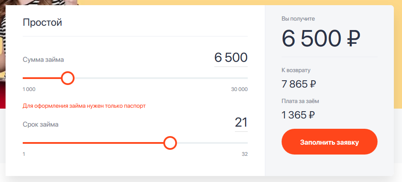Screen dimensions: 402x182
Task: Click the 7 865 ₽ repayment total
Action: 299,84
